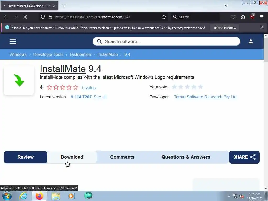Screen dimensions: 268x201
Task: Click the site padlock security icon
Action: click(x=50, y=17)
